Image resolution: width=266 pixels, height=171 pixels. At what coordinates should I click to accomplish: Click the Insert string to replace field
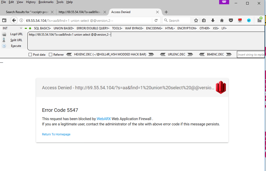pyautogui.click(x=251, y=54)
